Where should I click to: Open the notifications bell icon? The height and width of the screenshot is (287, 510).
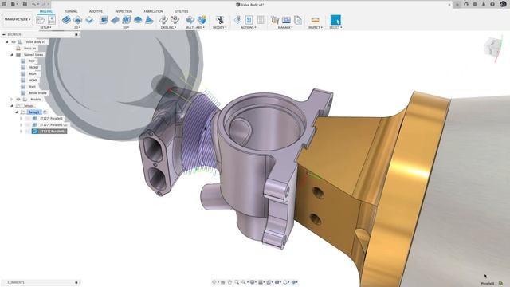click(x=484, y=4)
